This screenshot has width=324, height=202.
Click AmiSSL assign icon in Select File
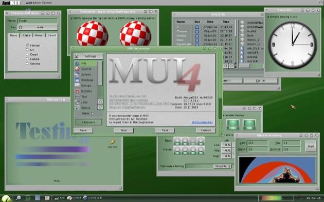pos(242,57)
